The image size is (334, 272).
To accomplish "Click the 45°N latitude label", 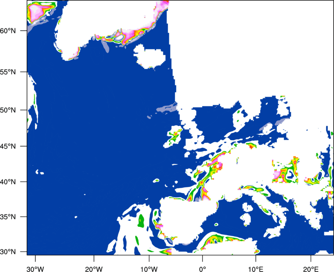I will (8, 146).
